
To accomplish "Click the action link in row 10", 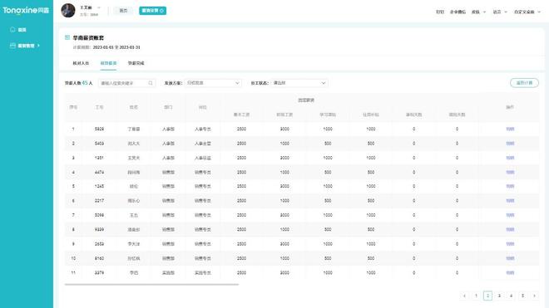I will 510,258.
